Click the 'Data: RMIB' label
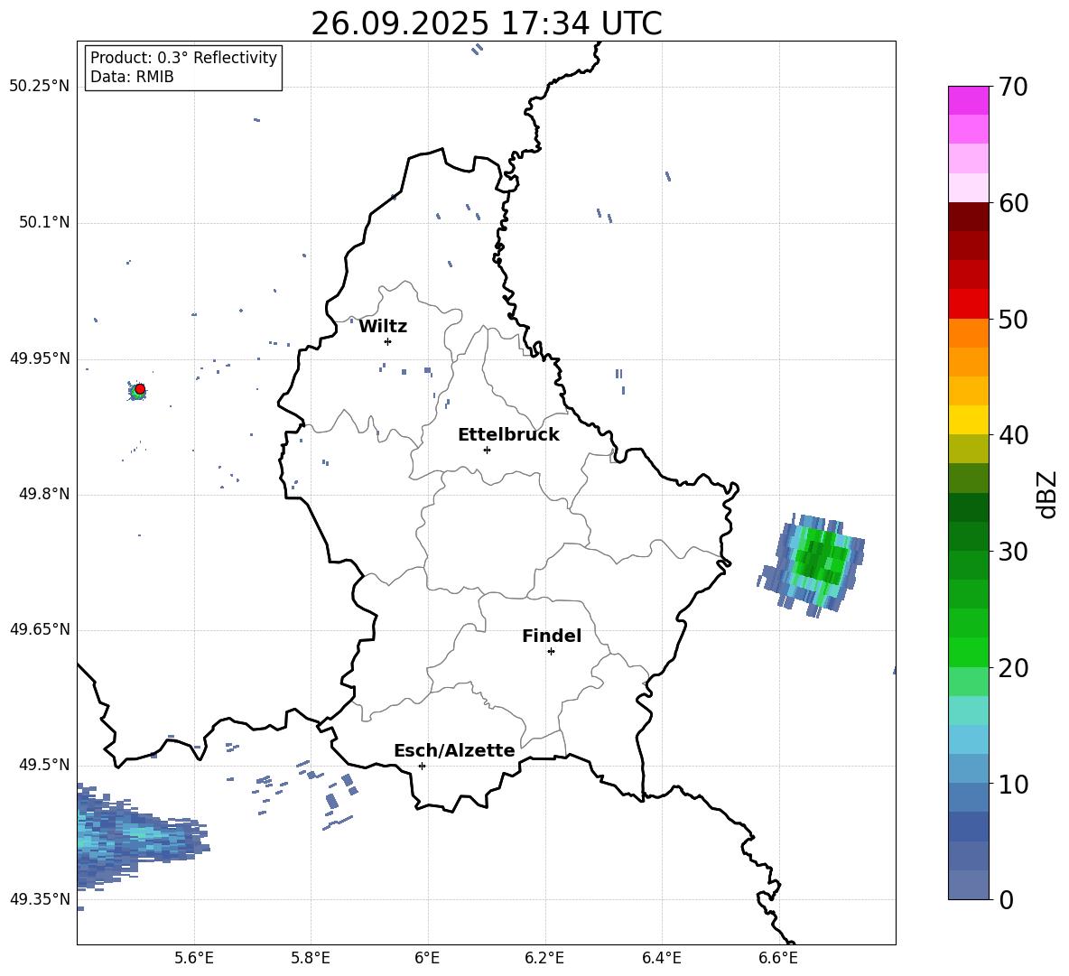1069x976 pixels. 132,77
